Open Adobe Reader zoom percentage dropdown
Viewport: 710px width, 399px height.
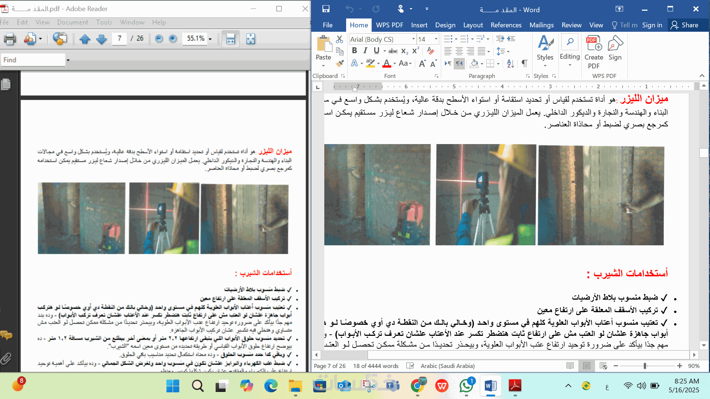tap(210, 39)
